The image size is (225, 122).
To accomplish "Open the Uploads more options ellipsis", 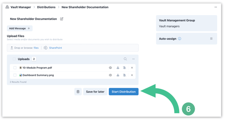I will point(133,59).
